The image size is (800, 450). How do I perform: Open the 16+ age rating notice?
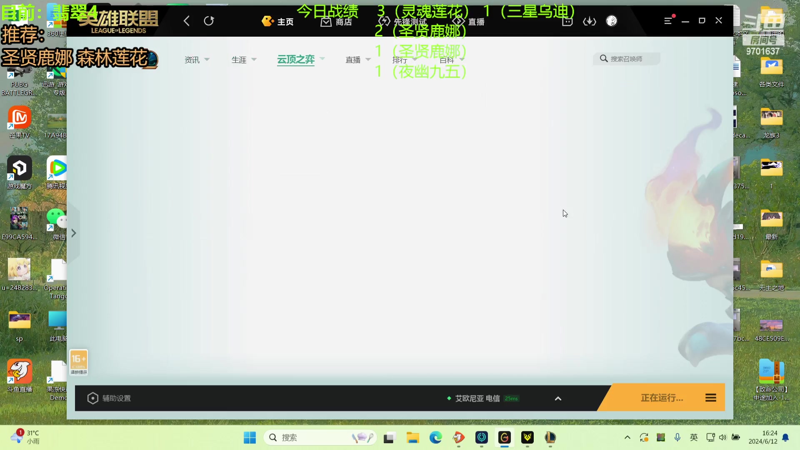pos(79,362)
